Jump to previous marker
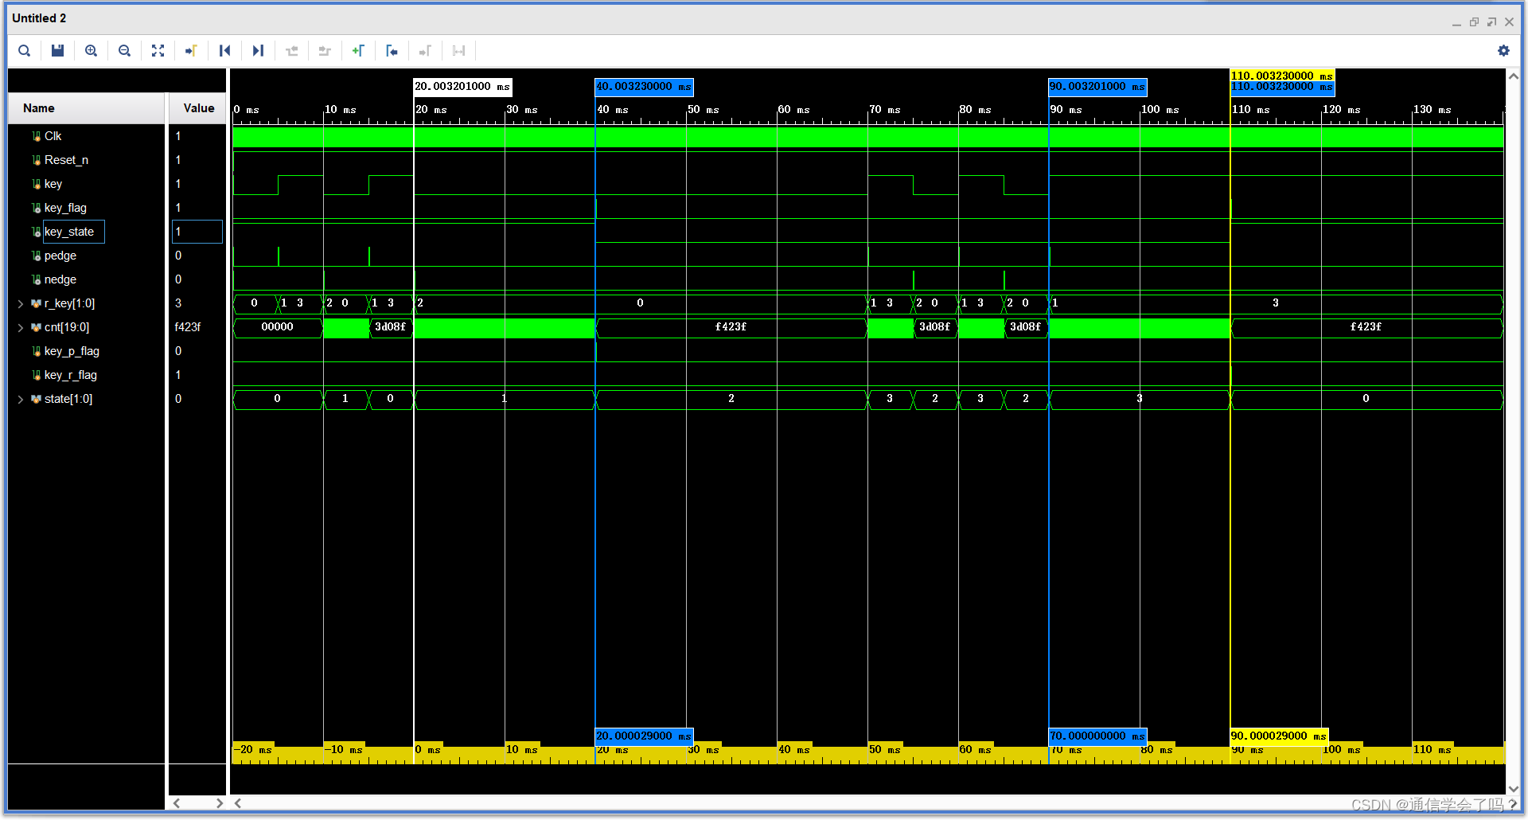 pos(392,51)
